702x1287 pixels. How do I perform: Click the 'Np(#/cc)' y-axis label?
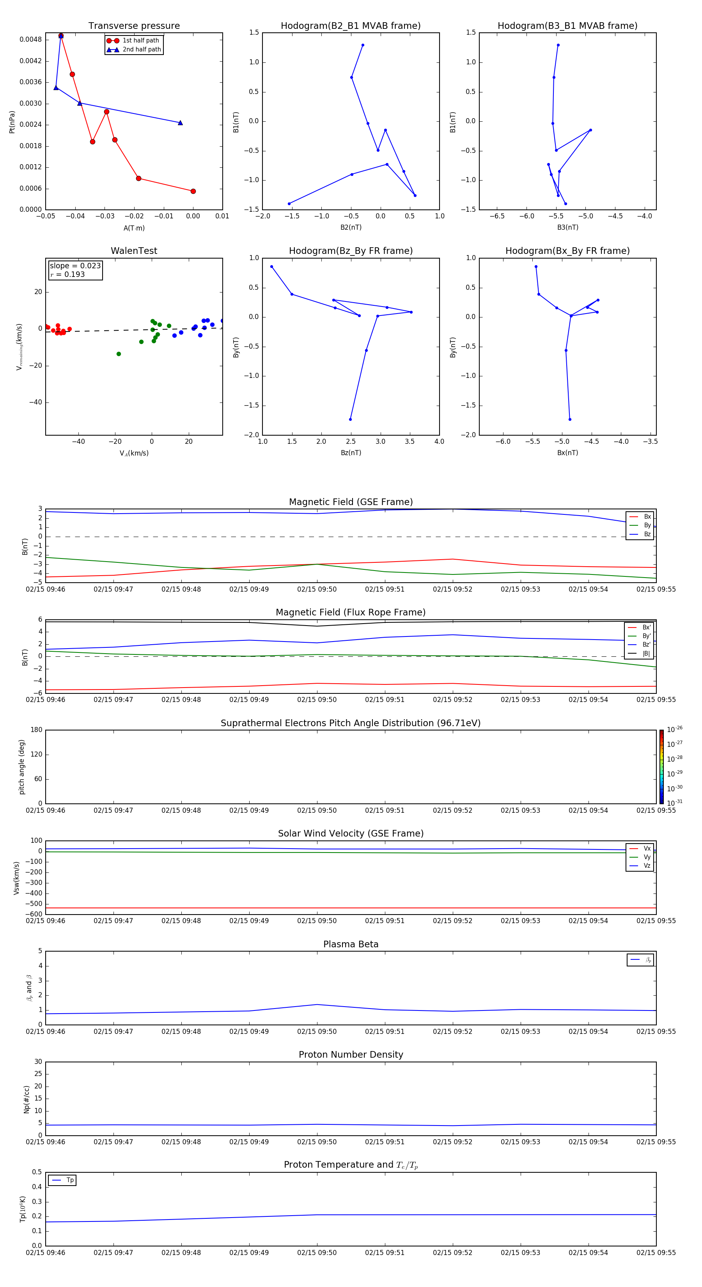(27, 1099)
